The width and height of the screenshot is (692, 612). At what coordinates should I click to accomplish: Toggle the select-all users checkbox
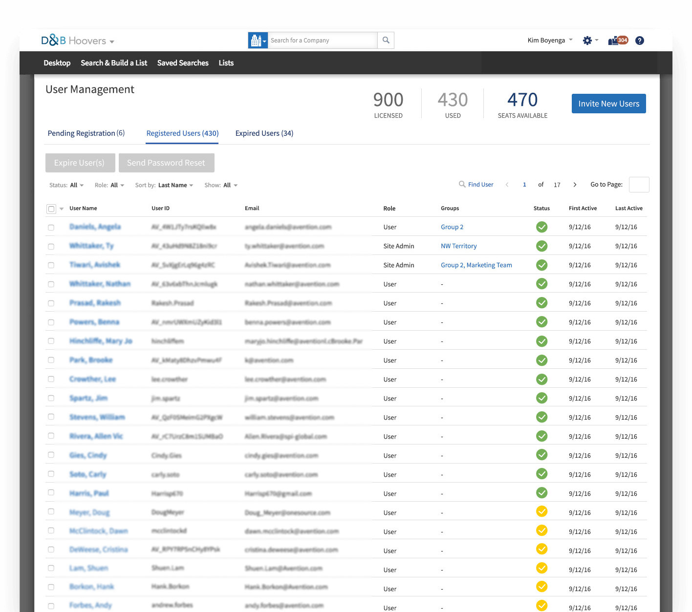tap(51, 209)
